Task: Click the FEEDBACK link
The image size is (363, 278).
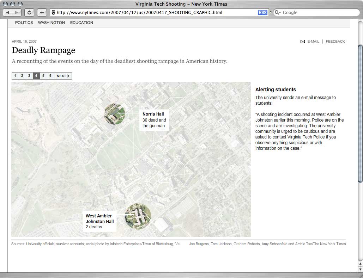Action: pos(335,41)
